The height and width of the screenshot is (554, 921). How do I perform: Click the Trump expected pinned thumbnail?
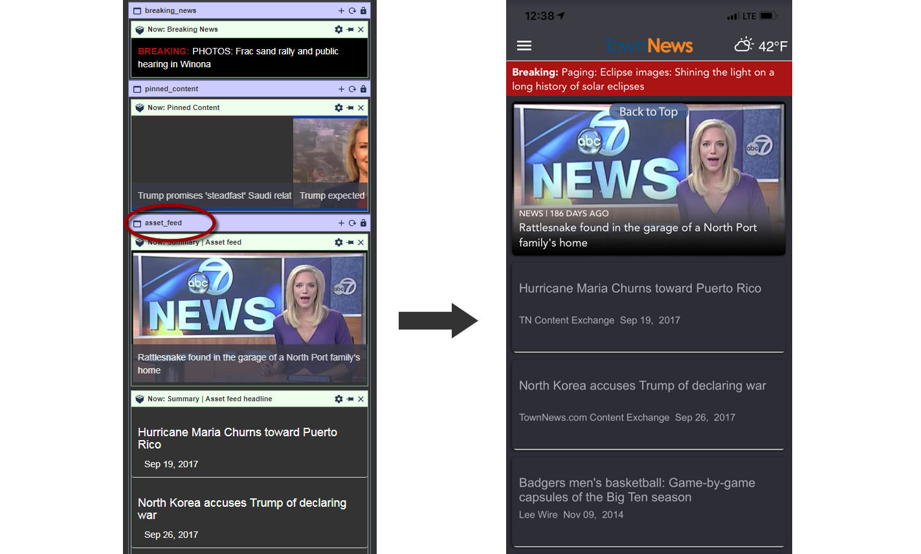click(x=331, y=163)
